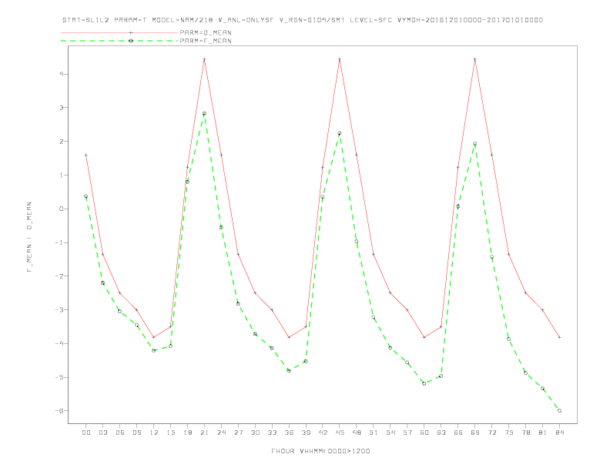Screen dimensions: 610x471
Task: Click the PARM=O_MEAN legend label
Action: (206, 32)
